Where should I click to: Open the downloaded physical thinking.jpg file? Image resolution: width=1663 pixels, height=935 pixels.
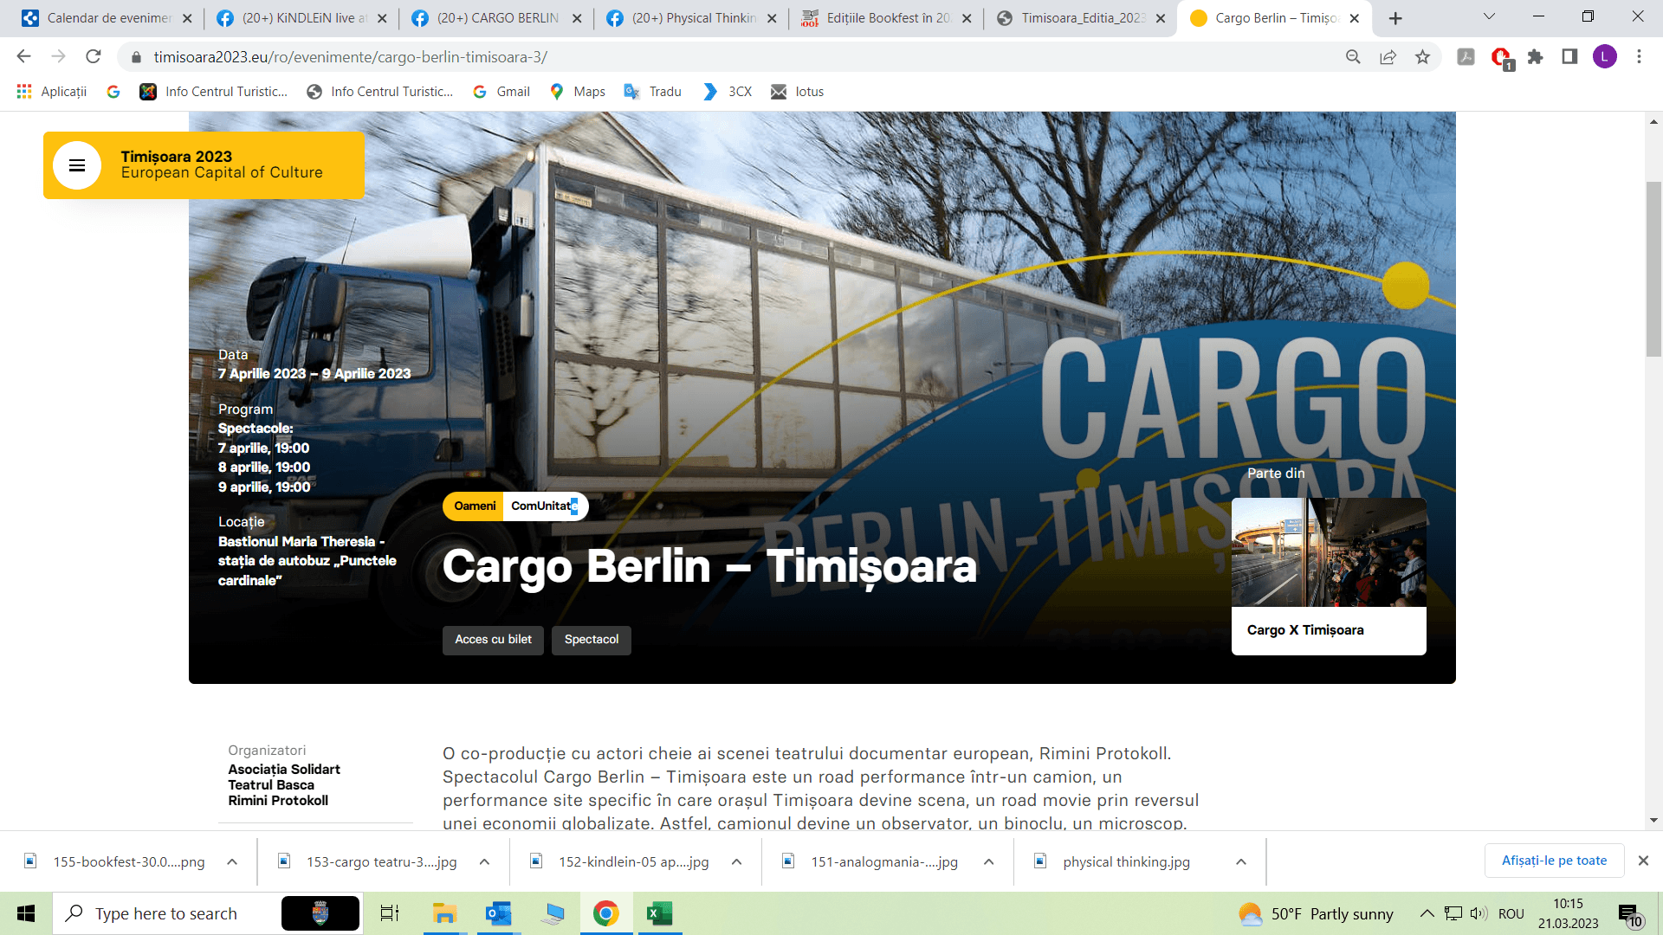point(1114,862)
